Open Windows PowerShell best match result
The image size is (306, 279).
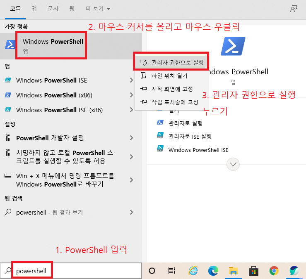click(71, 46)
